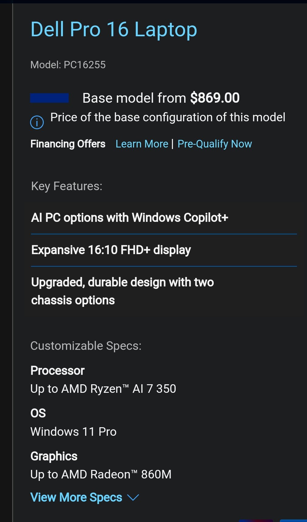Click the OS spec heading
The width and height of the screenshot is (307, 522).
(x=38, y=413)
